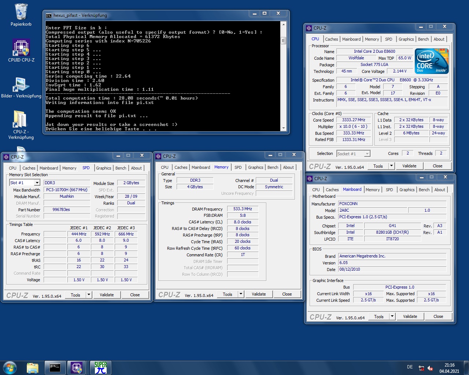Switch to Caches tab in the SPD window

29,168
